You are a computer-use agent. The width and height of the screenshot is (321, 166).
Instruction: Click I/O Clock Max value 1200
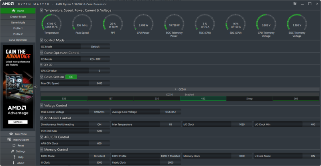click(99, 131)
